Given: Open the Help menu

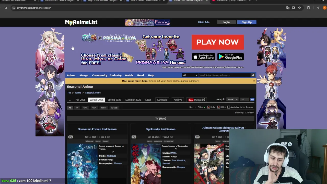Looking at the screenshot, I should click(x=151, y=75).
